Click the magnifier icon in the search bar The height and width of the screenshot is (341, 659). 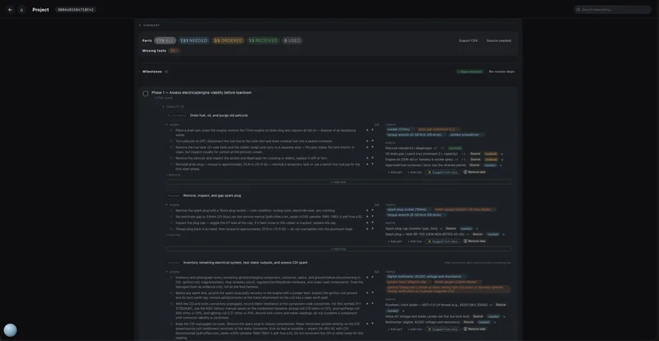click(578, 10)
